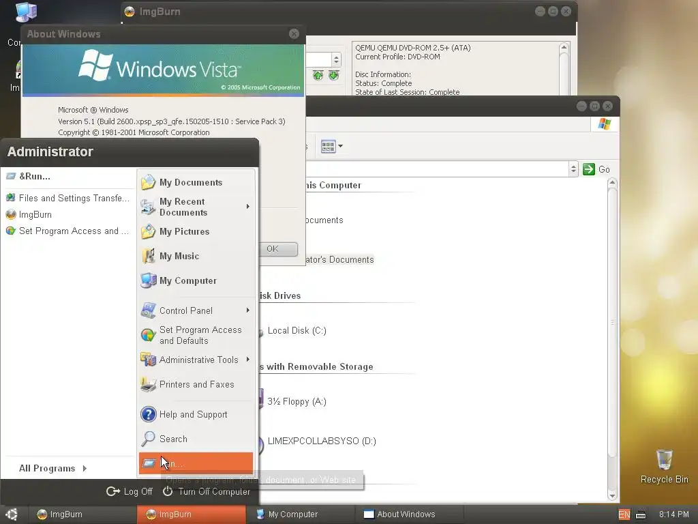Open My Computer from Start menu
This screenshot has height=524, width=698.
196,280
